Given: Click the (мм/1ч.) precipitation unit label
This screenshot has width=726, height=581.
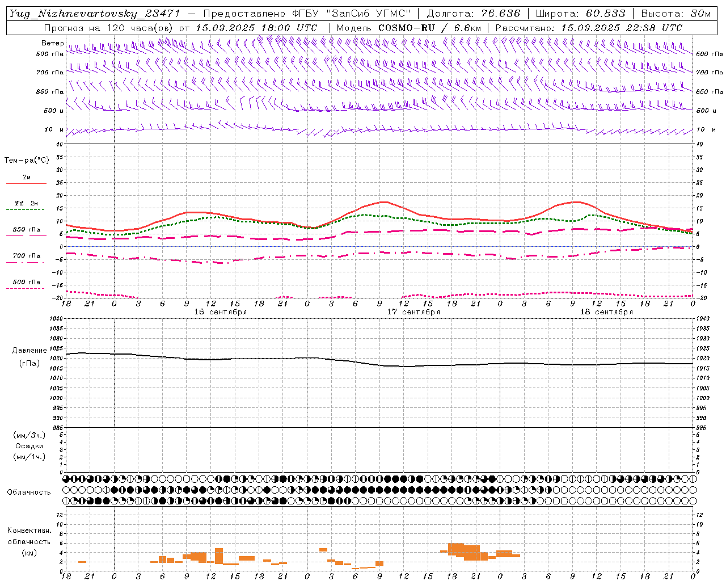Looking at the screenshot, I should (x=29, y=457).
